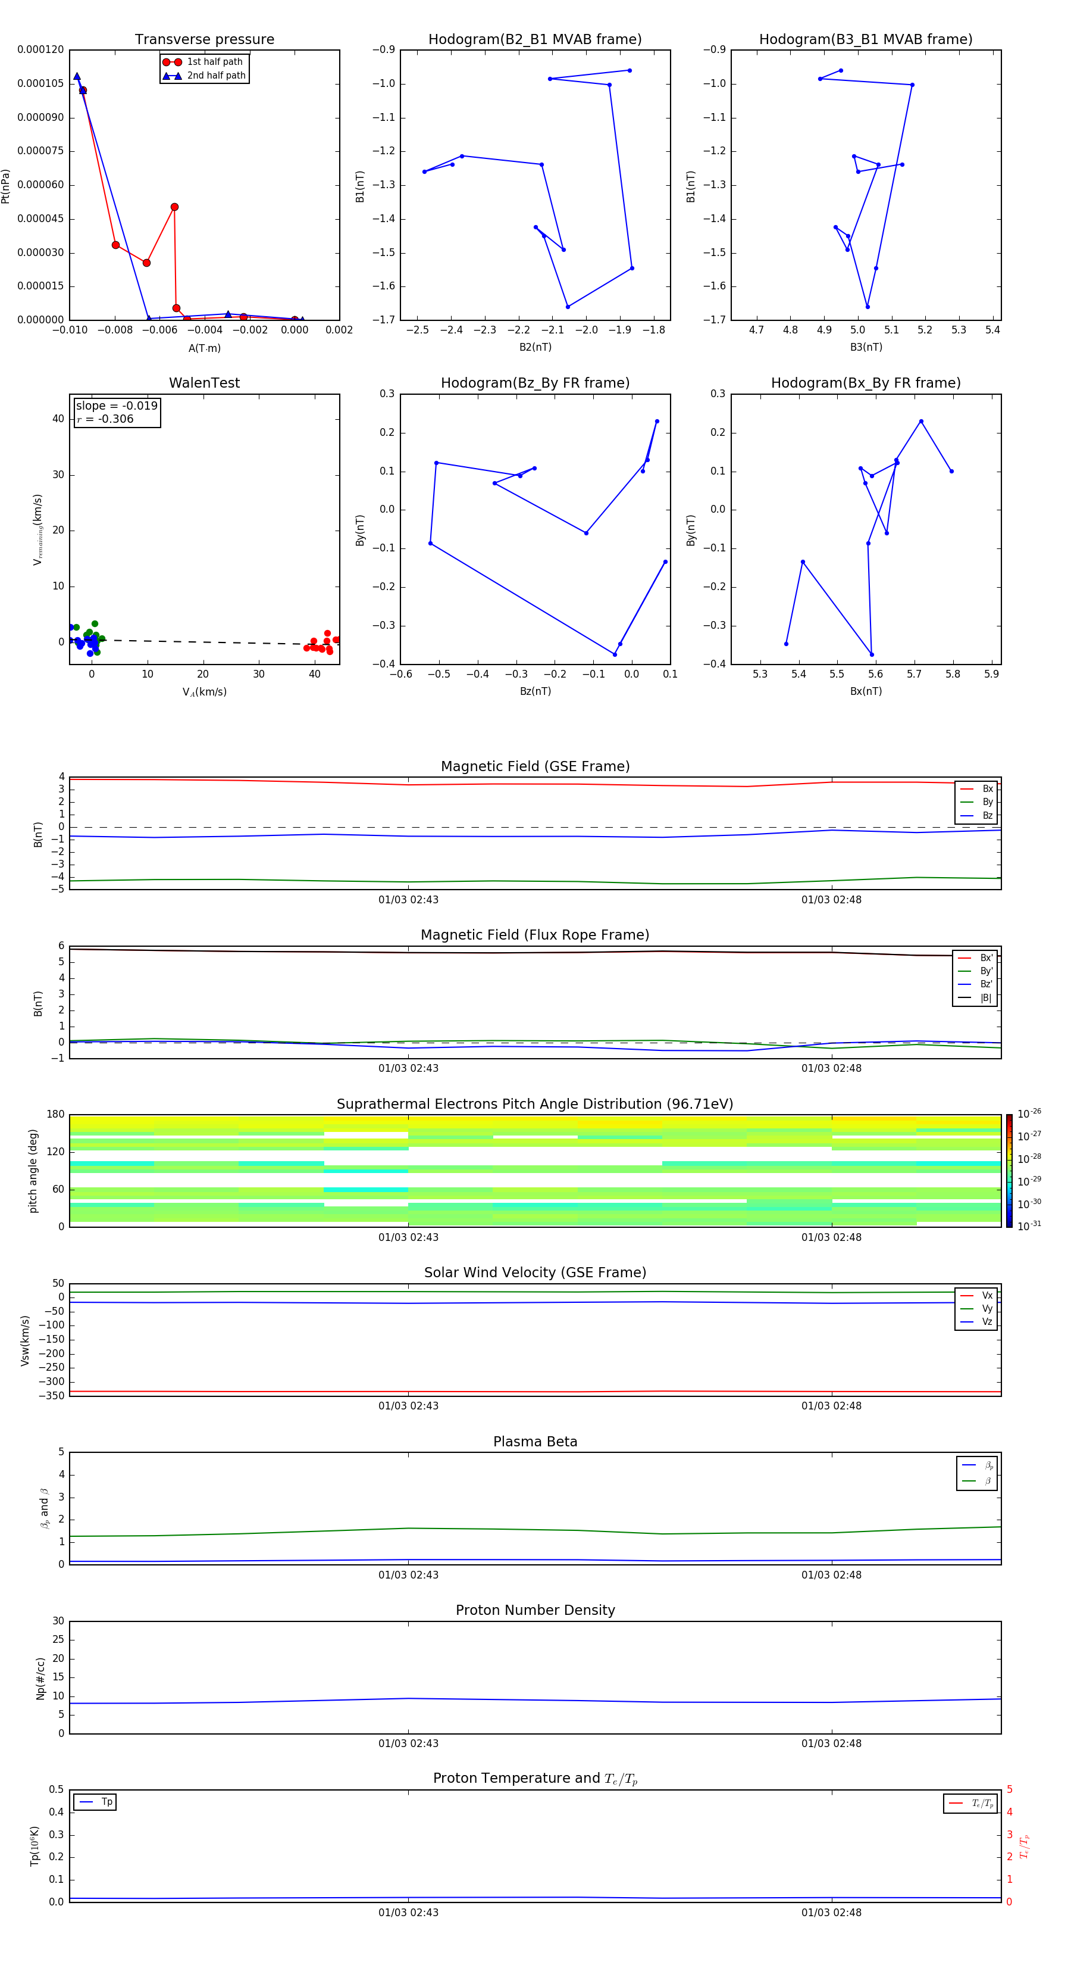Click the "Vsw(km/s)" y-axis label
The width and height of the screenshot is (1071, 1965).
[x=24, y=1340]
